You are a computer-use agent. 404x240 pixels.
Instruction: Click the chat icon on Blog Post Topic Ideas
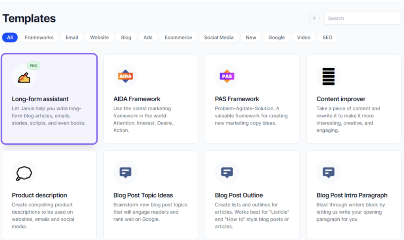pos(125,172)
